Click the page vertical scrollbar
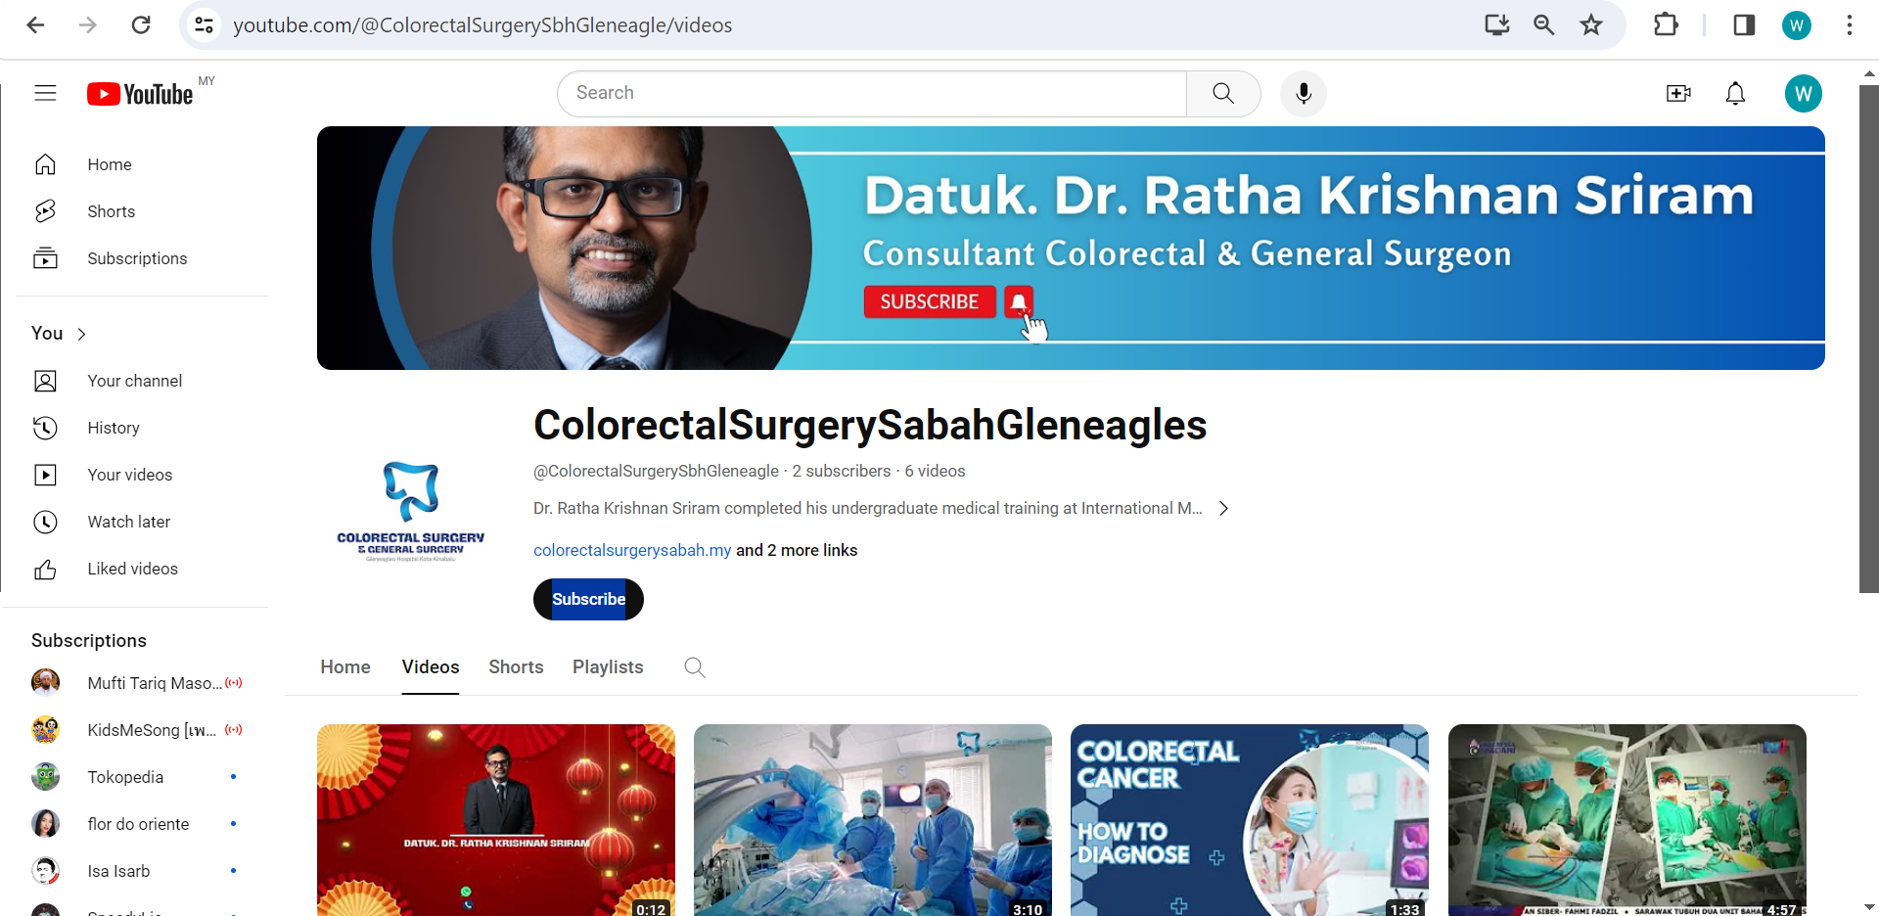 [1868, 339]
